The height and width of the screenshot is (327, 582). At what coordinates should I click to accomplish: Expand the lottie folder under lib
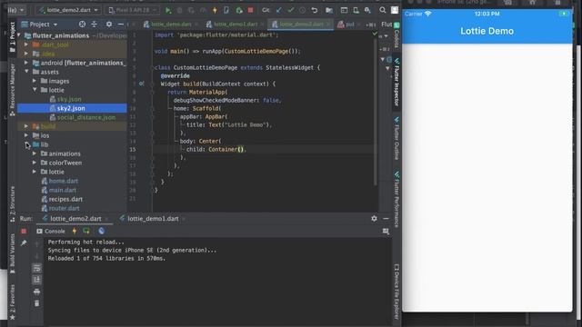[35, 172]
